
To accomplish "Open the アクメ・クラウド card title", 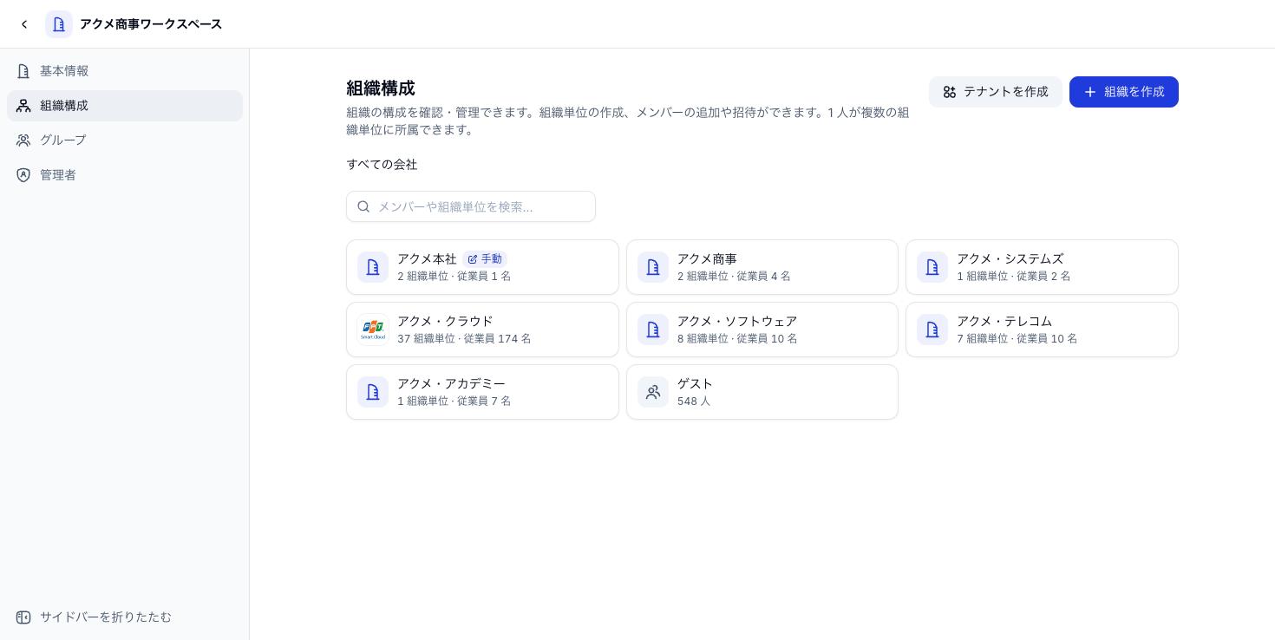I will tap(445, 322).
